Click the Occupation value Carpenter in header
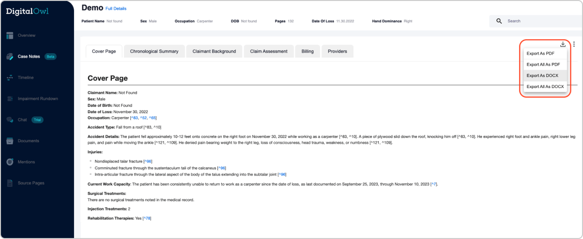Image resolution: width=583 pixels, height=239 pixels. point(205,21)
